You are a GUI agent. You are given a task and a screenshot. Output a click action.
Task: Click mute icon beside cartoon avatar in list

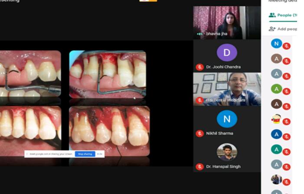(x=287, y=121)
